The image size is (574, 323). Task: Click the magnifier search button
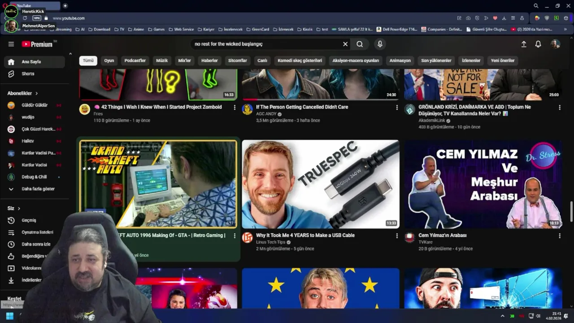point(360,44)
